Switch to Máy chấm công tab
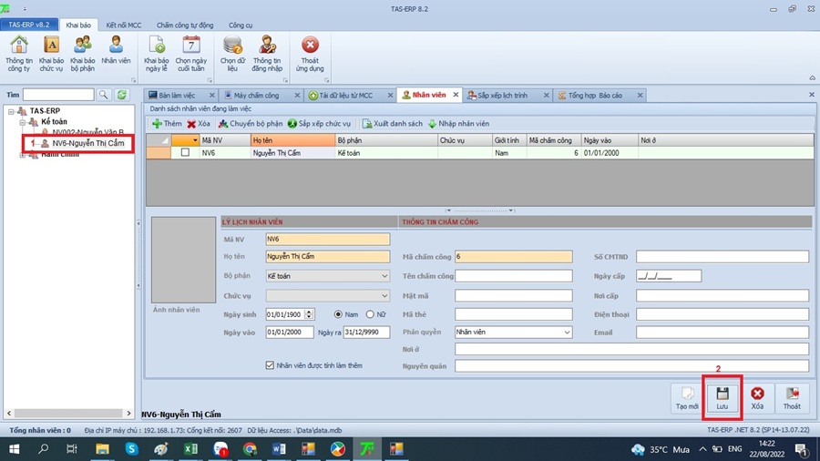The width and height of the screenshot is (820, 461). pos(256,95)
